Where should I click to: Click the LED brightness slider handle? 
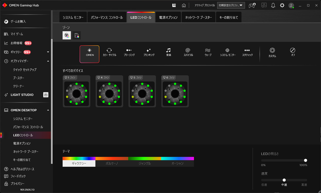(305, 160)
